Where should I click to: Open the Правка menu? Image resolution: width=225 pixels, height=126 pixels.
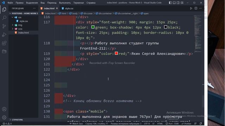pyautogui.click(x=20, y=3)
